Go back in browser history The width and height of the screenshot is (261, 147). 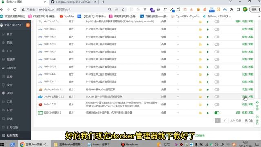click(2, 9)
